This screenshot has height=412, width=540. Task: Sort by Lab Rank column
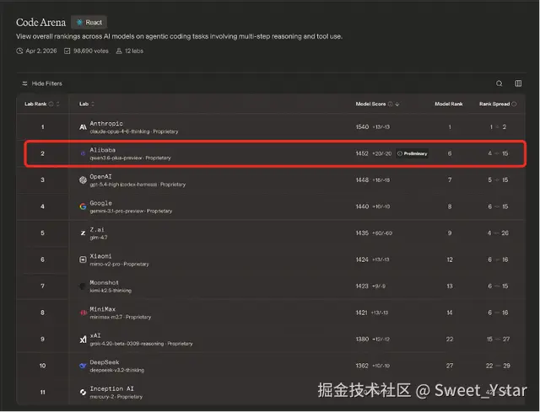click(57, 104)
